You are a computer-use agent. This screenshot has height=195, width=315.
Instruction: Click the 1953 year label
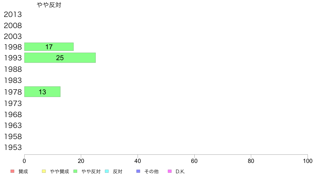(x=13, y=147)
